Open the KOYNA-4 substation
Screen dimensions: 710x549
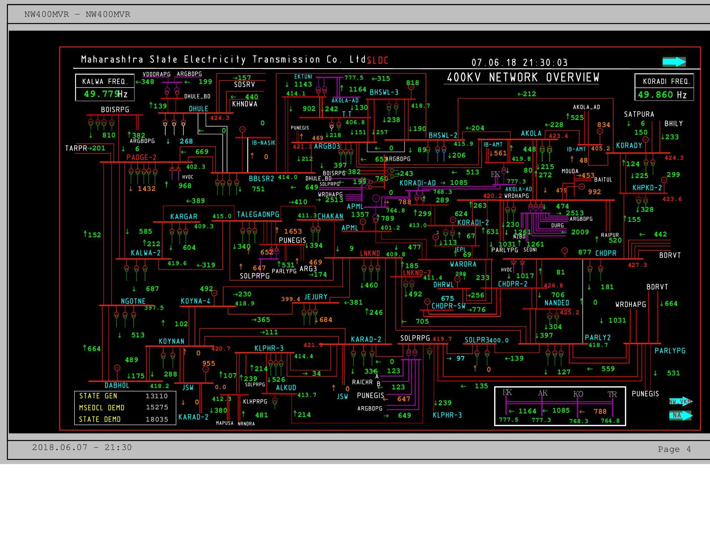195,301
